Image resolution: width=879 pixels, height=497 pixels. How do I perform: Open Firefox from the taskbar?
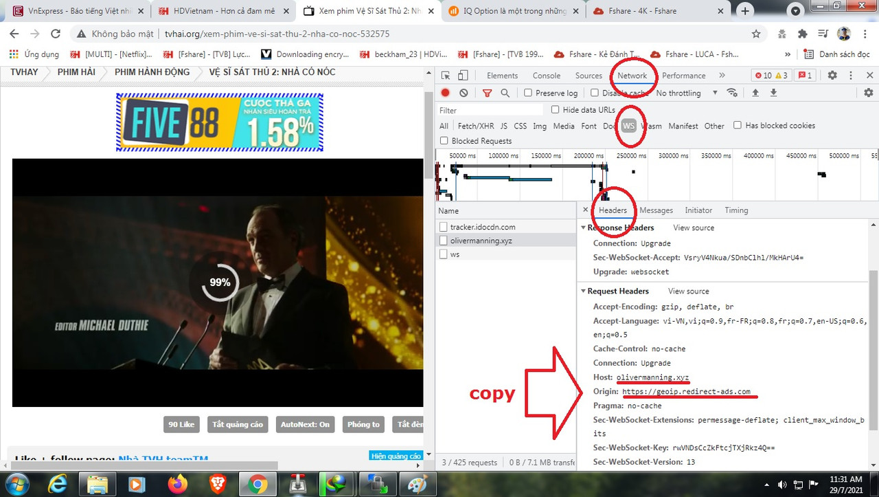[178, 485]
